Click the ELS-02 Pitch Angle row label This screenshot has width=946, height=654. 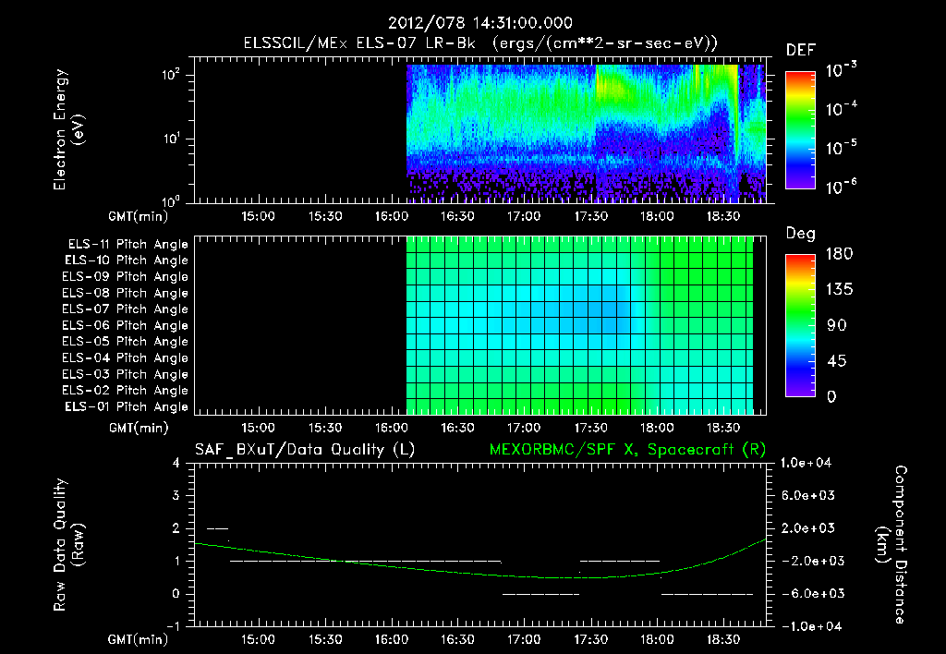pos(125,391)
